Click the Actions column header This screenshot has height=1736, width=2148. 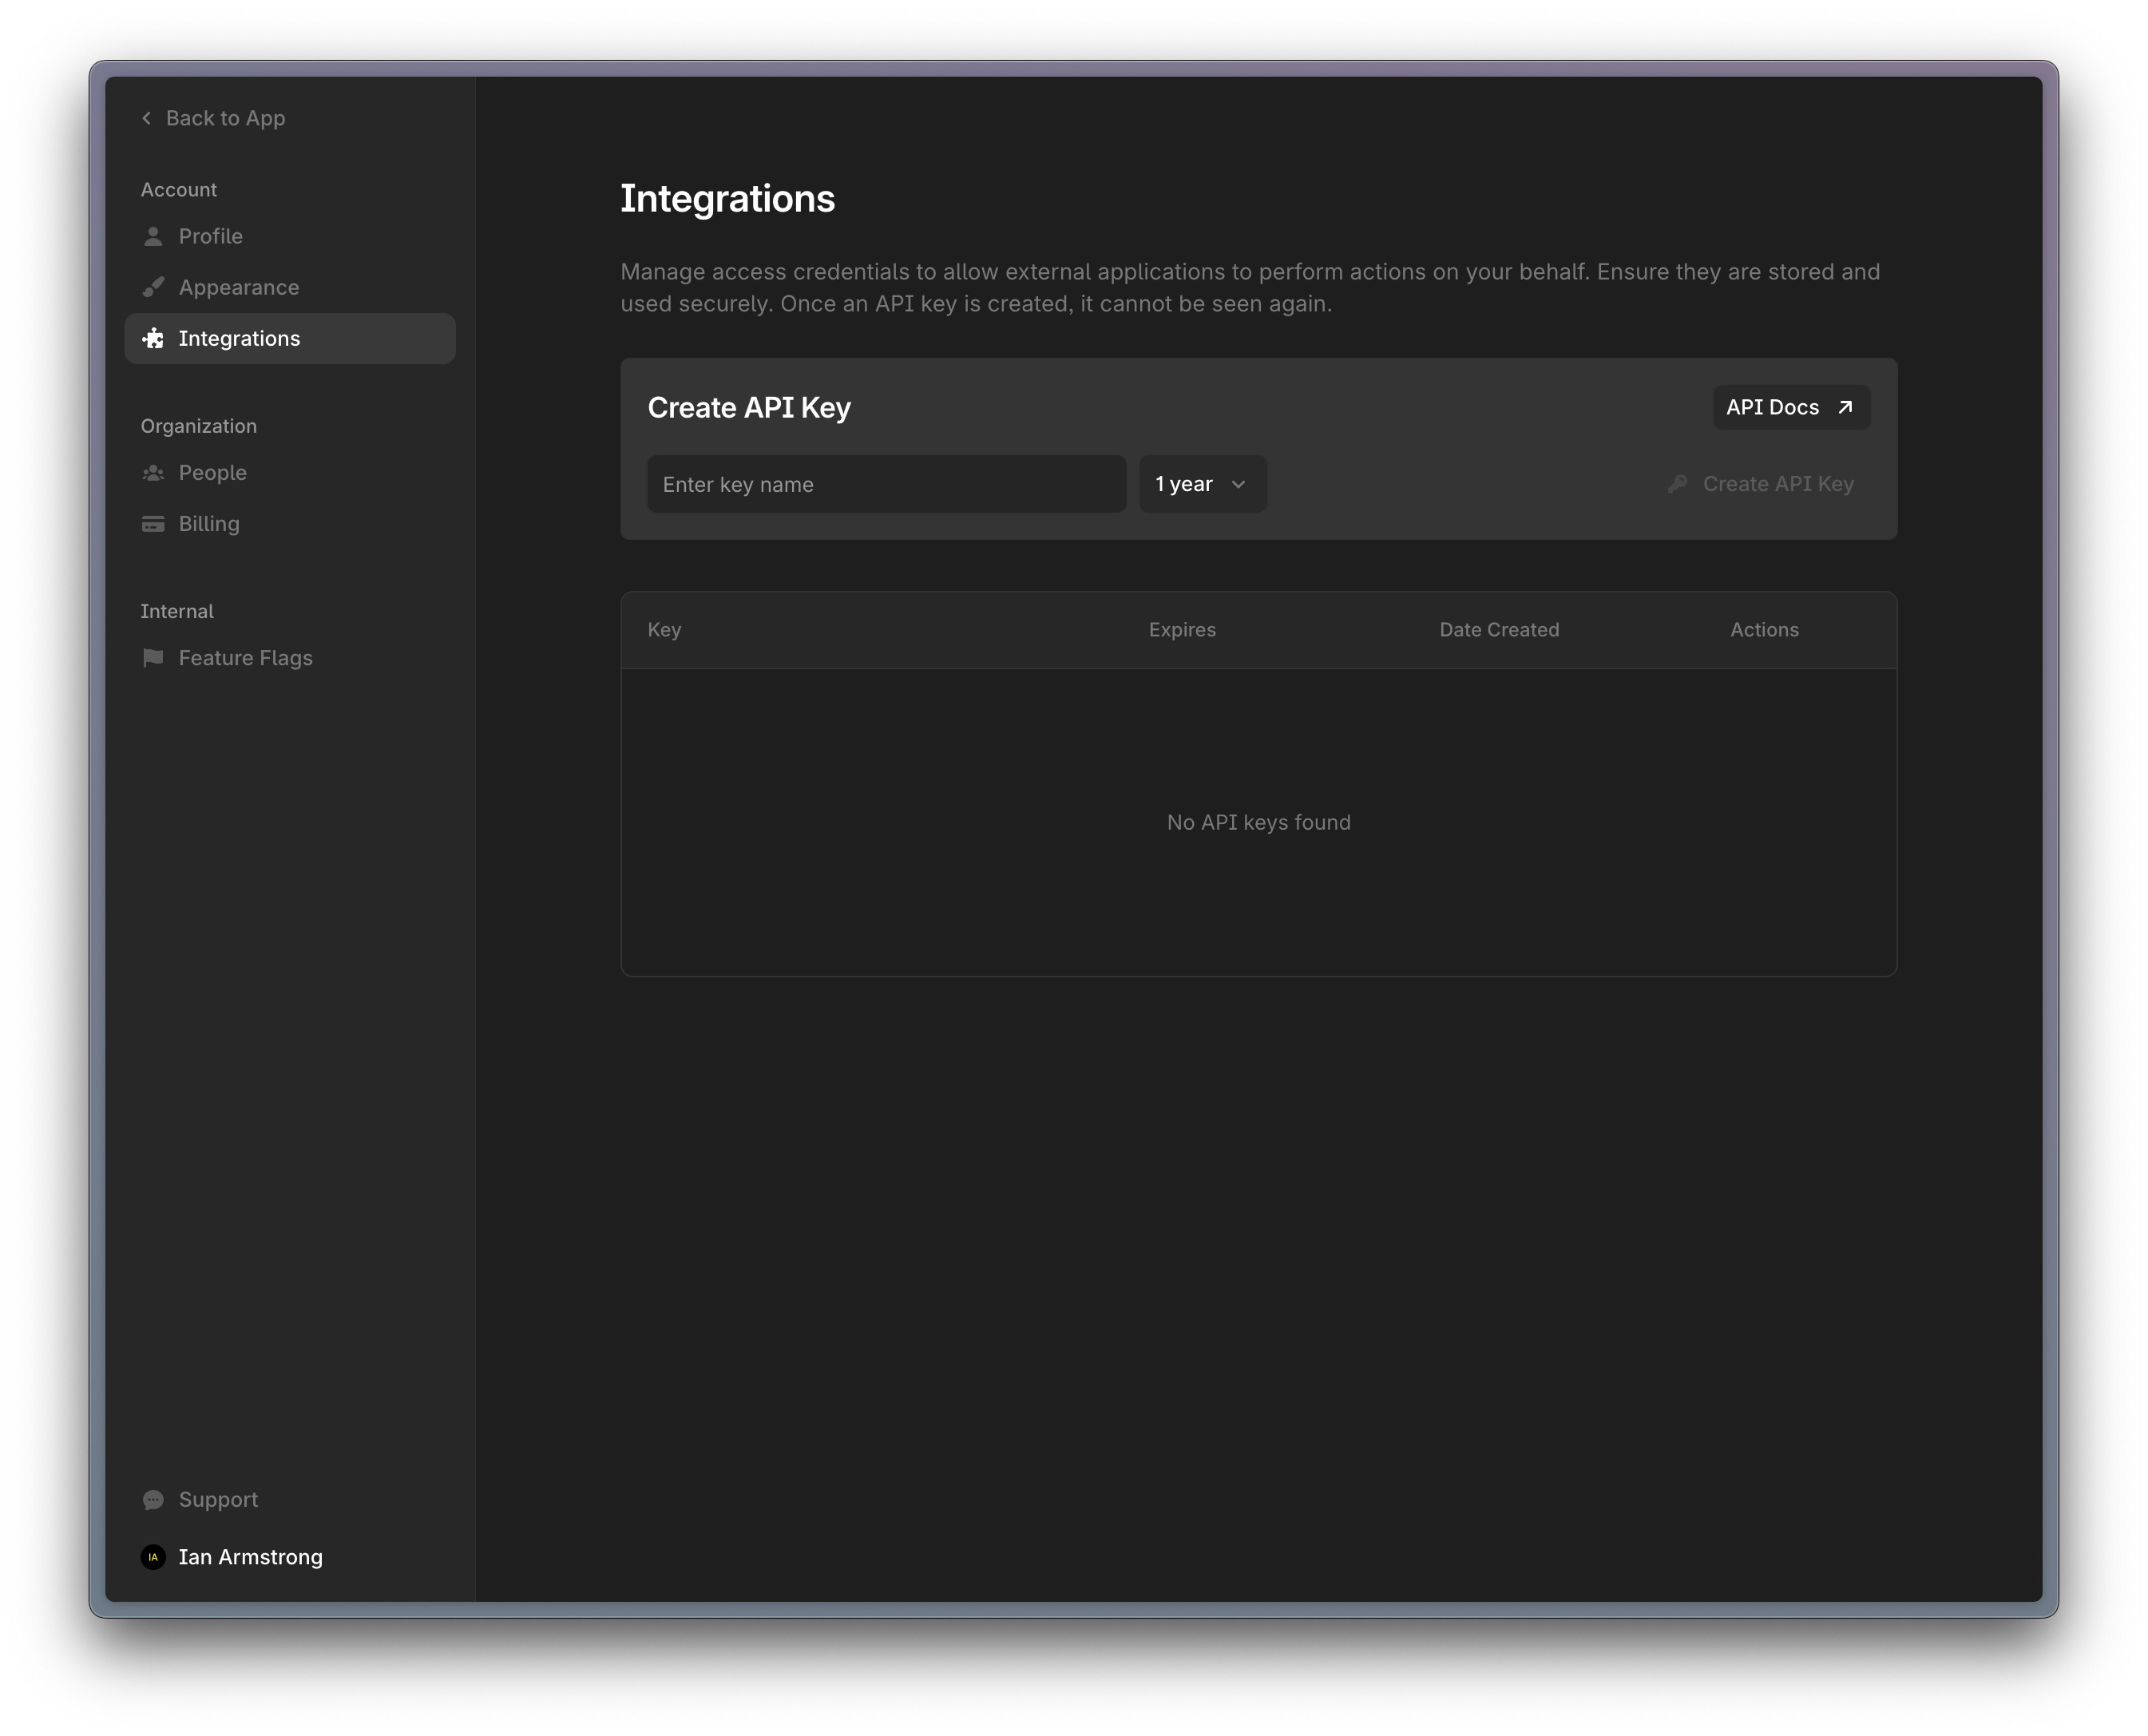coord(1764,630)
